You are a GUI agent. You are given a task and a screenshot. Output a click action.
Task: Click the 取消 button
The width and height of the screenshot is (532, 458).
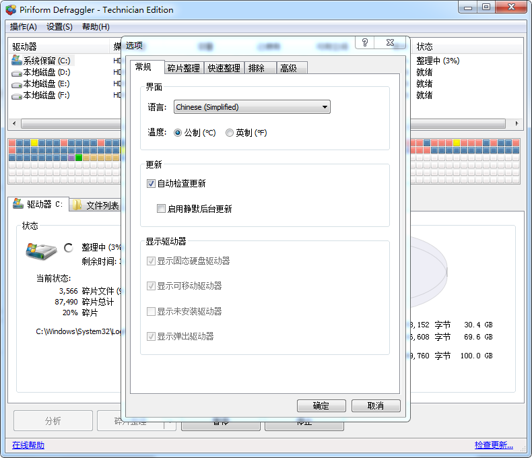(x=376, y=405)
